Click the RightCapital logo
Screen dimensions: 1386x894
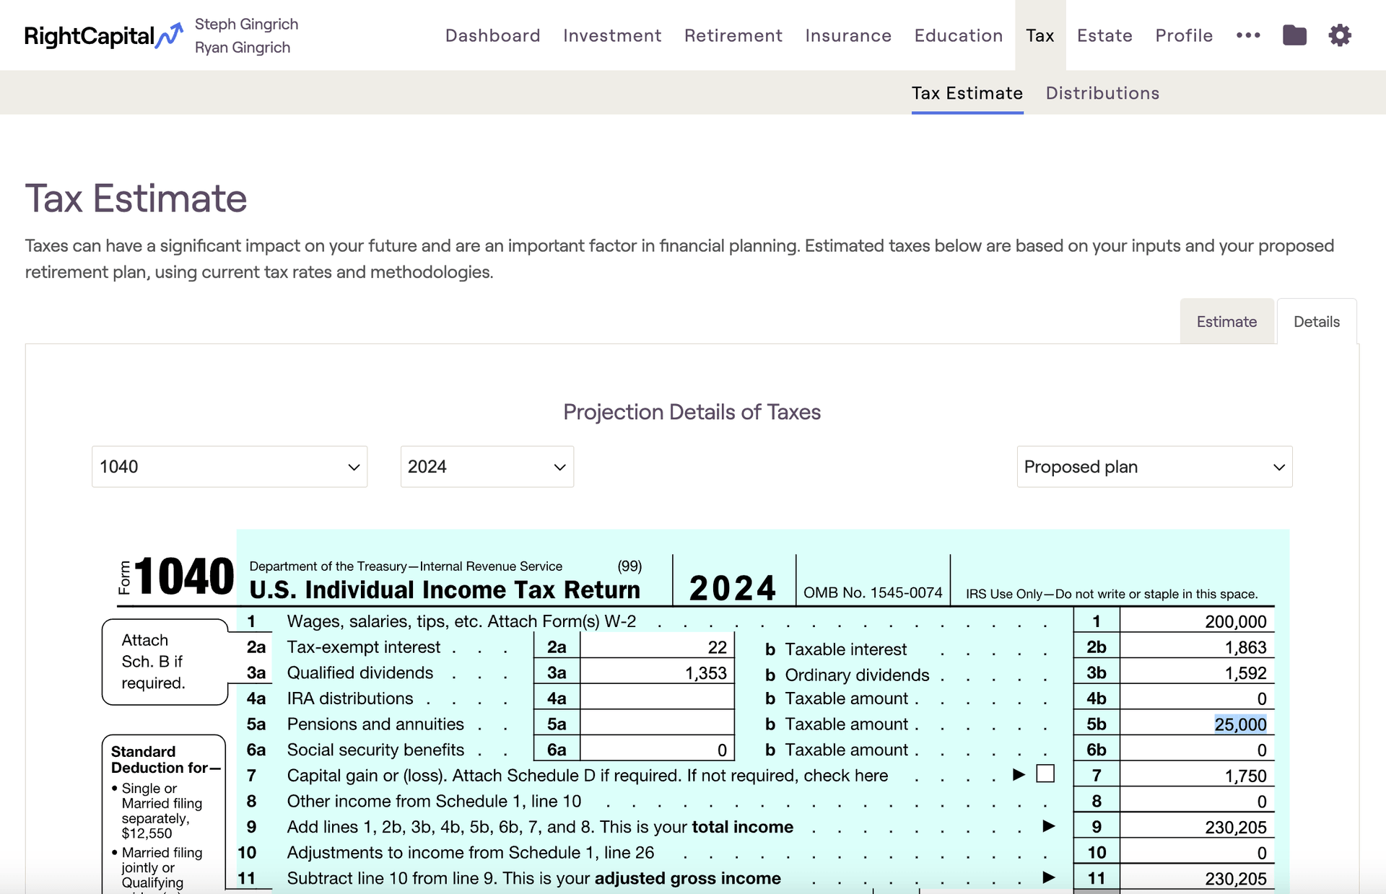[103, 35]
